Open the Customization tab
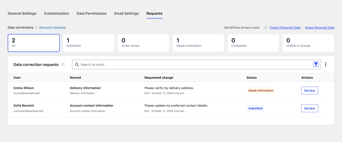The image size is (342, 142). pyautogui.click(x=57, y=13)
